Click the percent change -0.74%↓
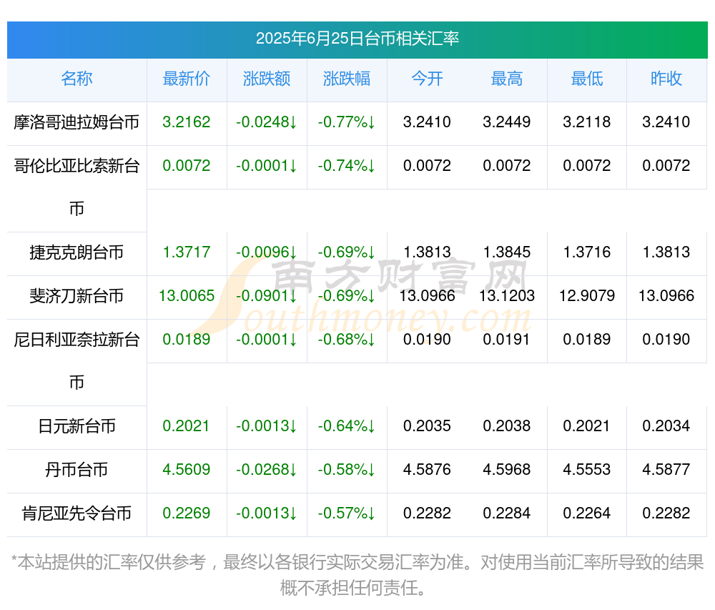 pyautogui.click(x=347, y=165)
